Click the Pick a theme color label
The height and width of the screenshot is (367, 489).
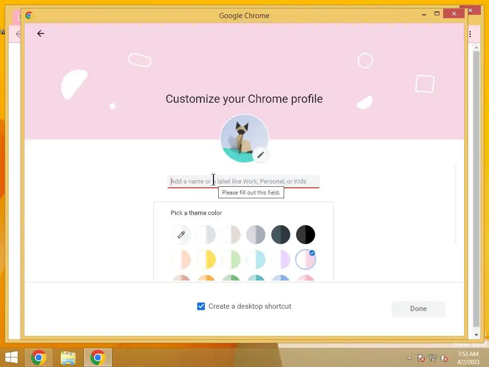(196, 213)
